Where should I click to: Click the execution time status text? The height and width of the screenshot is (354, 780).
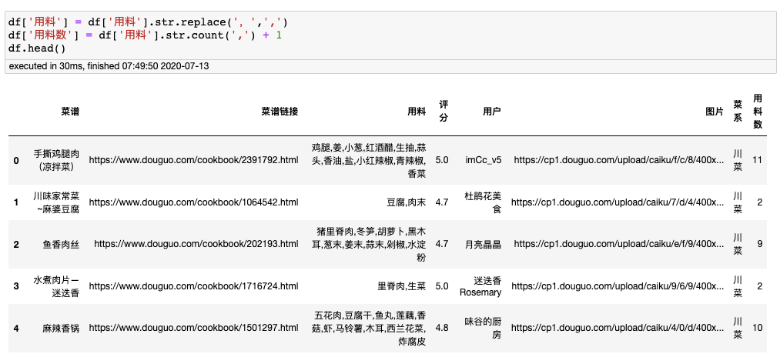coord(109,66)
